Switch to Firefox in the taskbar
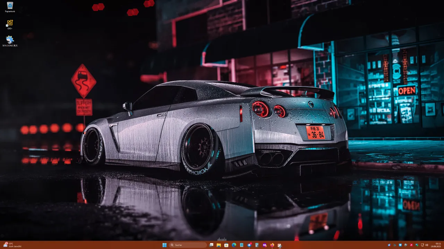This screenshot has height=249, width=444. (272, 245)
